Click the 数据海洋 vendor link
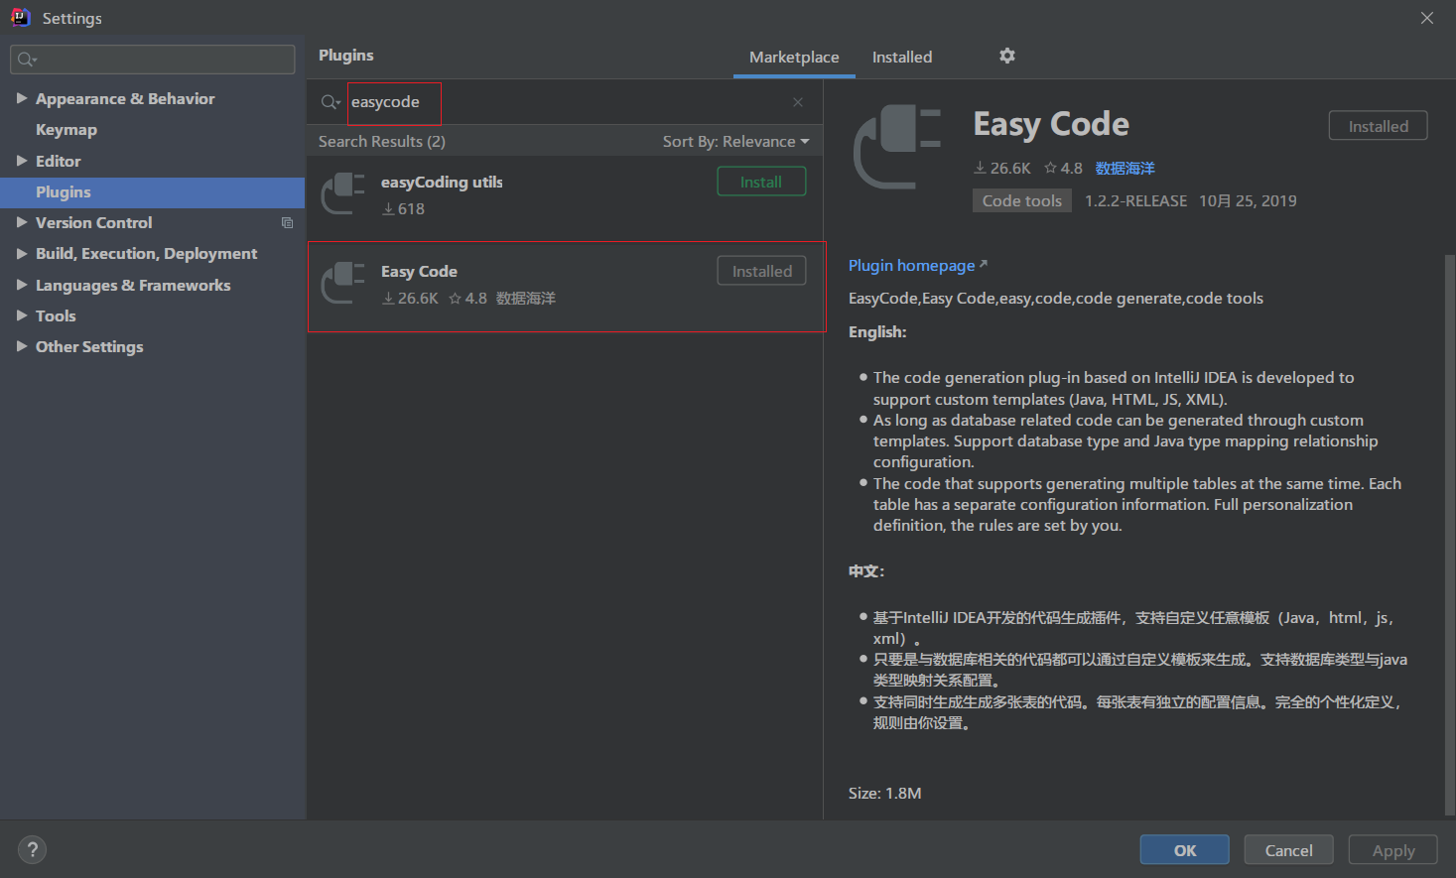1456x878 pixels. [x=1125, y=167]
